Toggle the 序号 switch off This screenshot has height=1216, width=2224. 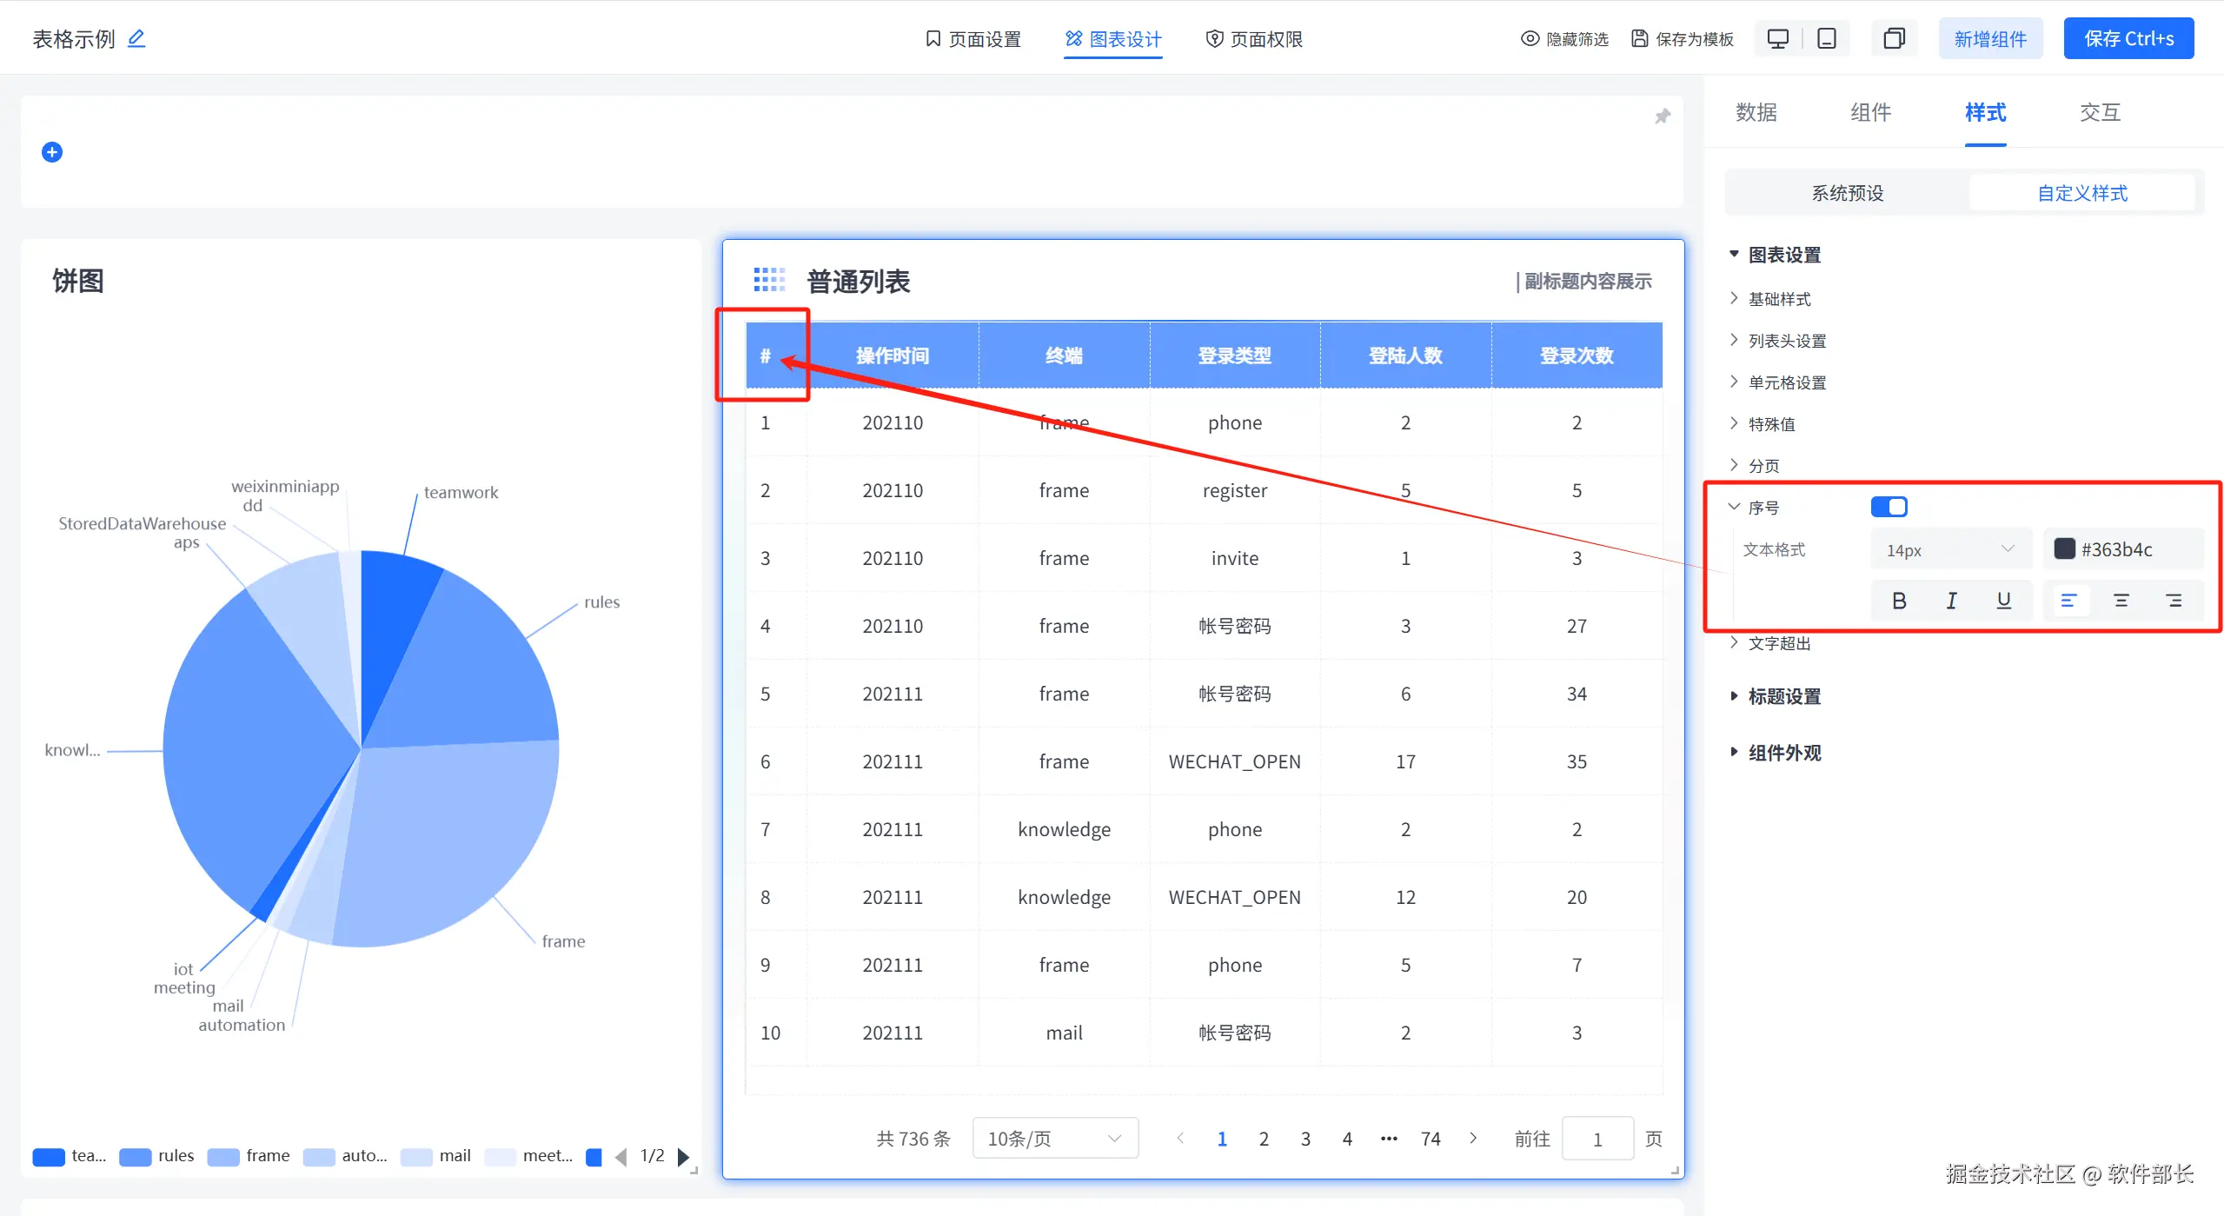click(1889, 507)
